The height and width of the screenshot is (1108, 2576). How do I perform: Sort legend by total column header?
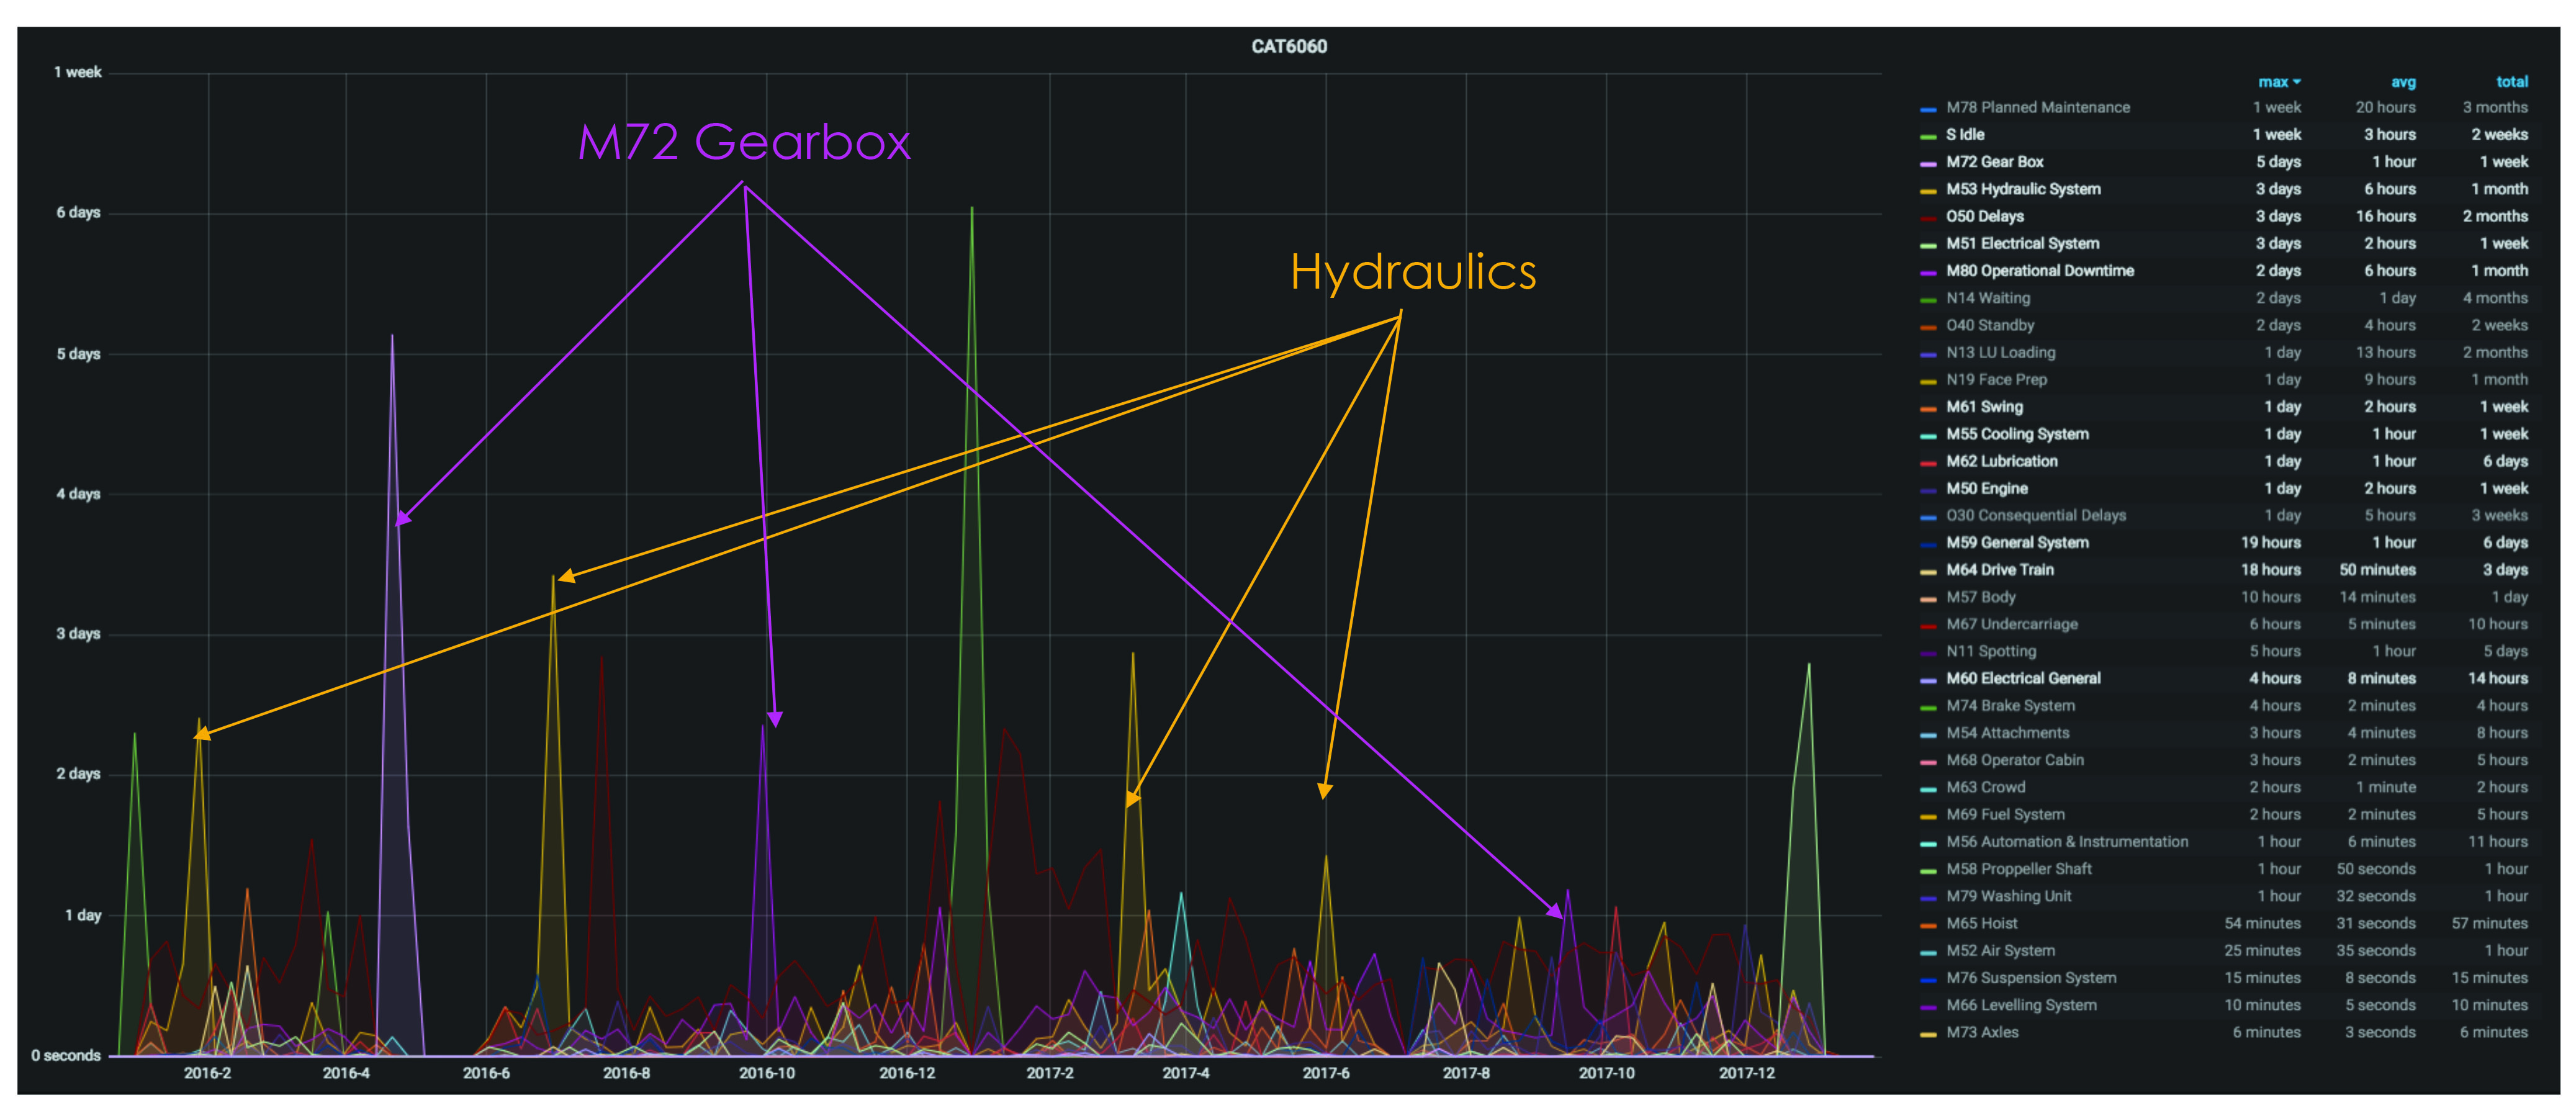tap(2512, 82)
